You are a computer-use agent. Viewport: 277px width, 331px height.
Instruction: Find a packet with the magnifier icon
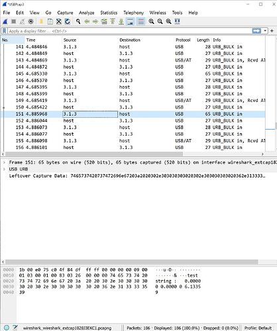pyautogui.click(x=78, y=21)
